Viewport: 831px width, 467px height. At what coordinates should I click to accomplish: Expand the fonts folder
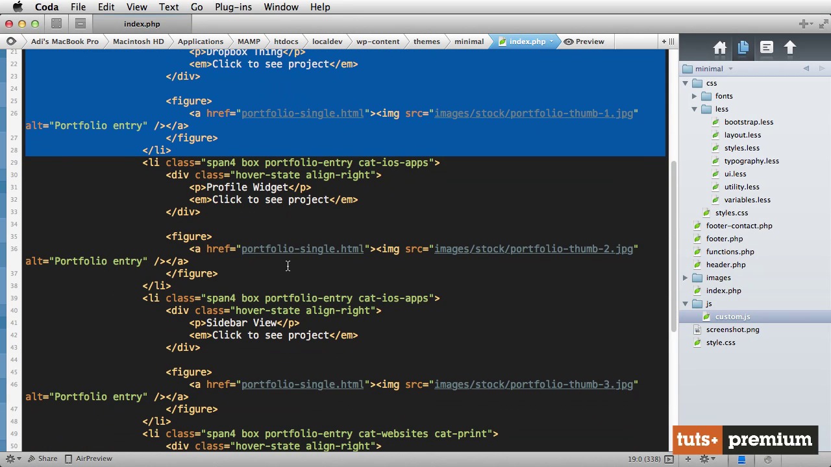[695, 96]
